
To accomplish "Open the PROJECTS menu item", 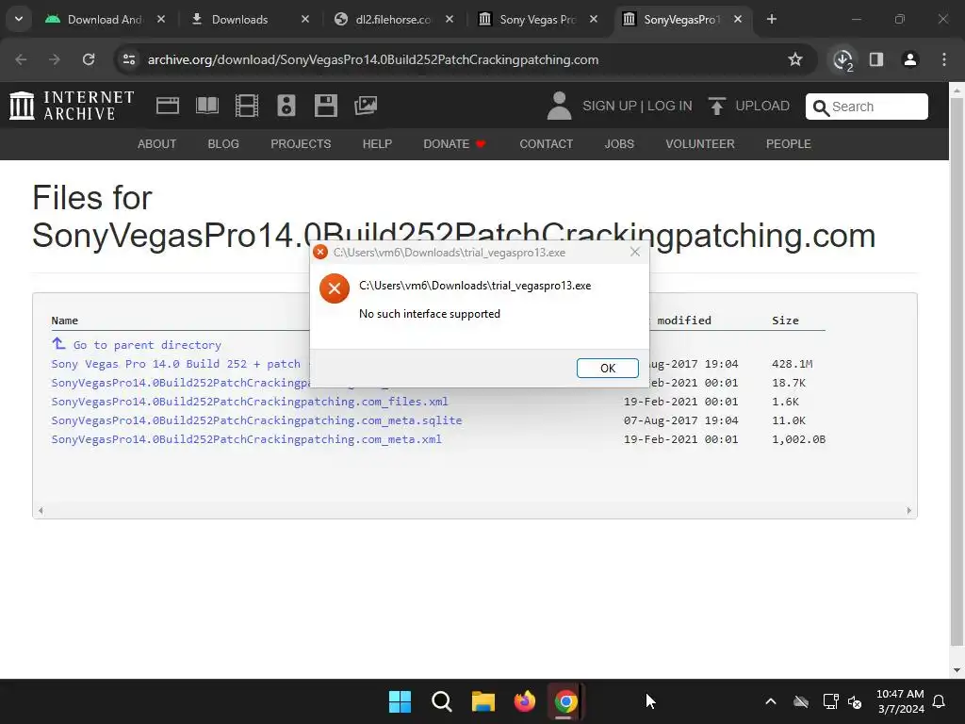I will click(x=301, y=144).
